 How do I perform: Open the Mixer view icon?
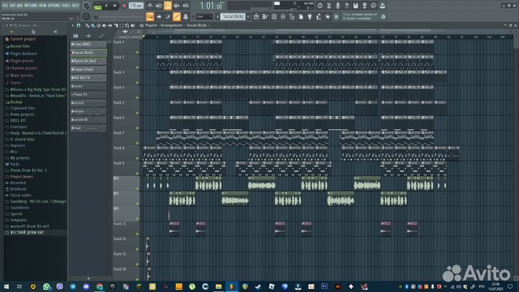(283, 17)
